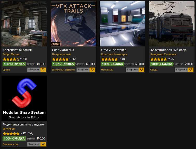Open VFX Attack Trails thumbnail image
Image resolution: width=196 pixels, height=149 pixels.
tap(73, 24)
